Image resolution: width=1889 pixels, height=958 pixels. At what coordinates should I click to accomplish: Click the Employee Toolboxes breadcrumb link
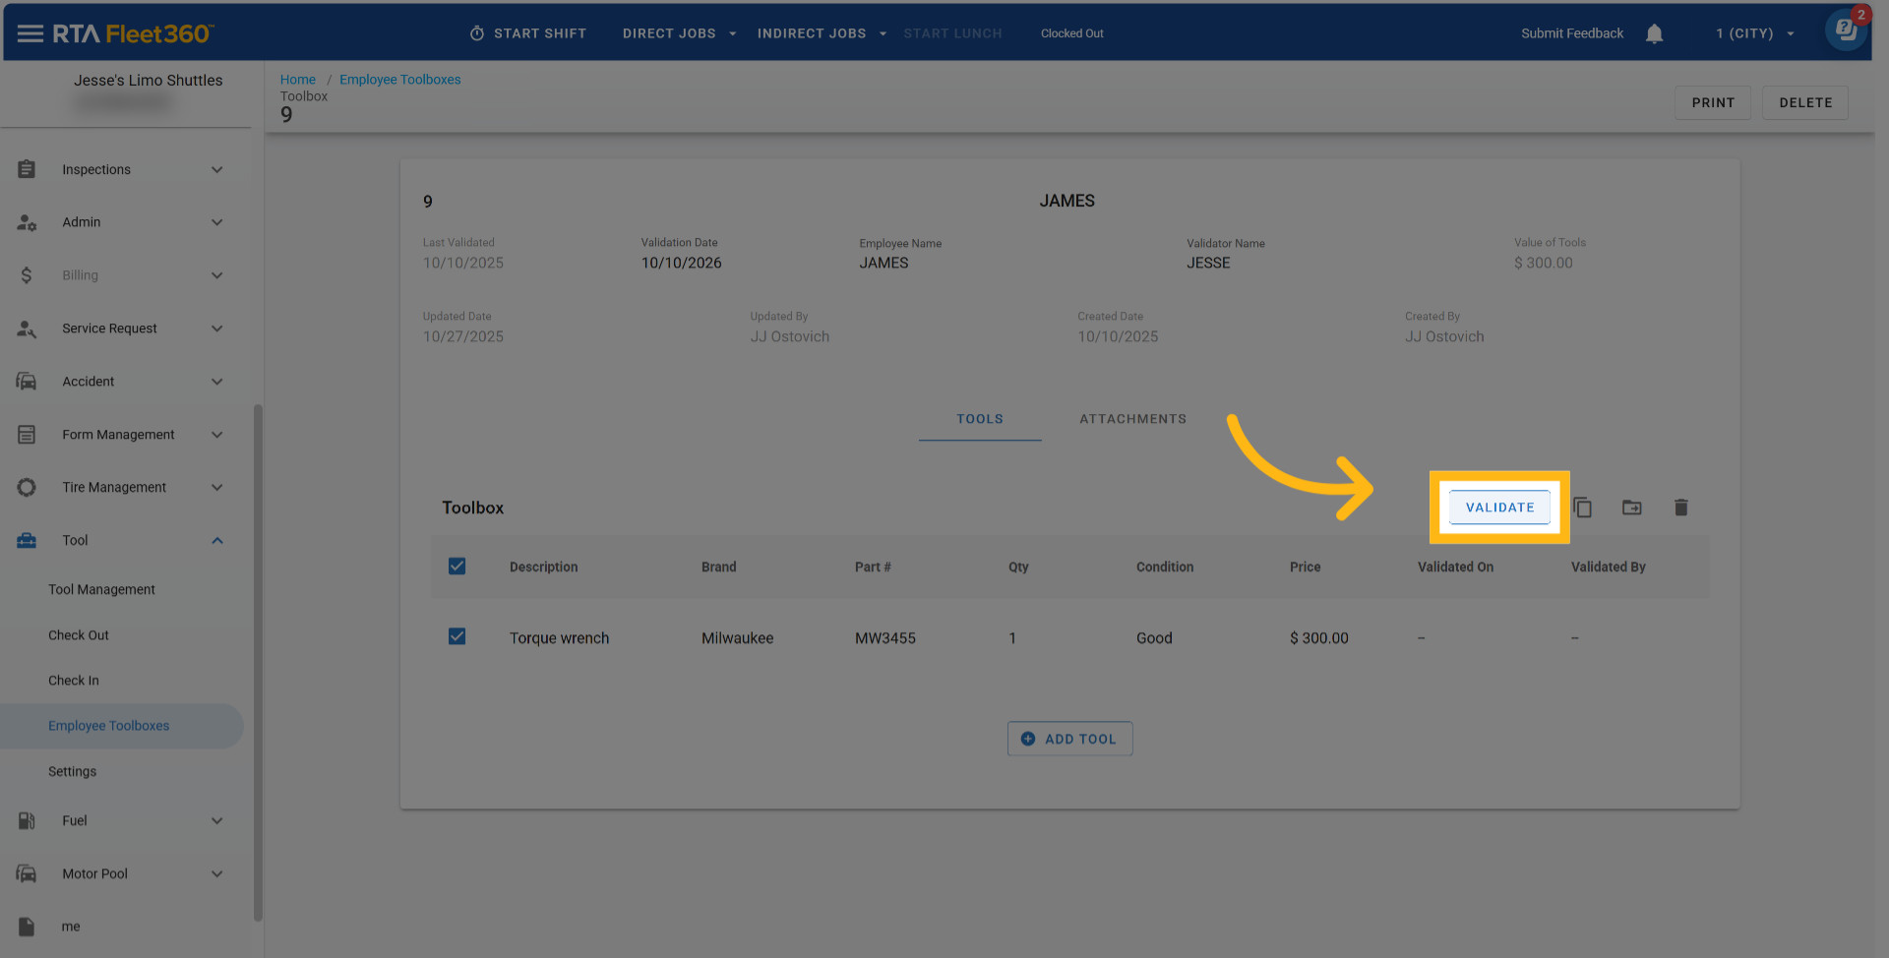point(399,80)
